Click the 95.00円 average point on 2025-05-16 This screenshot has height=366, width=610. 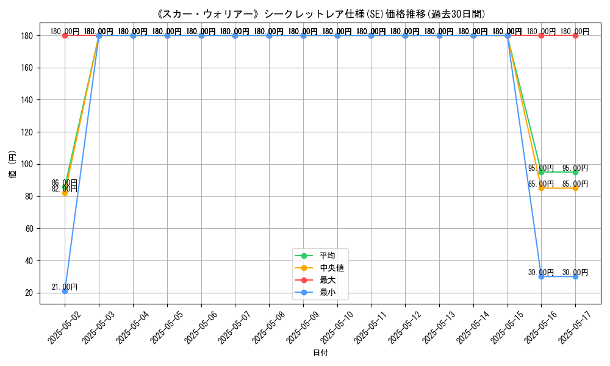(541, 172)
